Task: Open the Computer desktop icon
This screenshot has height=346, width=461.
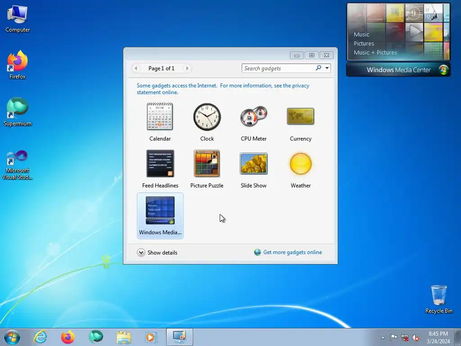Action: pyautogui.click(x=18, y=19)
